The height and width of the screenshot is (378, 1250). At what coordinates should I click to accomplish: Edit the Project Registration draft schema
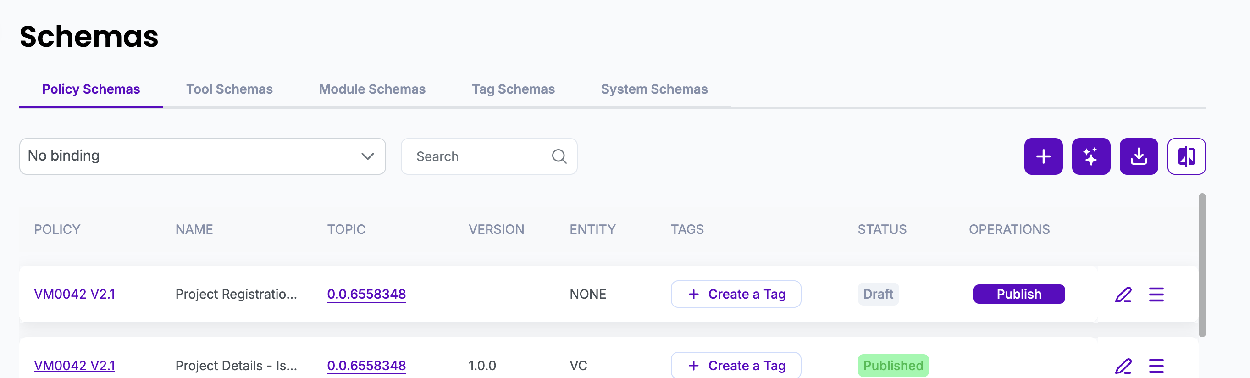[x=1123, y=294]
